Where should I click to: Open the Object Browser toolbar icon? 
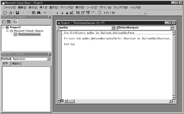pos(88,13)
